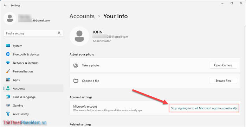
Task: Click the camera icon beside Take a photo
Action: coord(76,65)
